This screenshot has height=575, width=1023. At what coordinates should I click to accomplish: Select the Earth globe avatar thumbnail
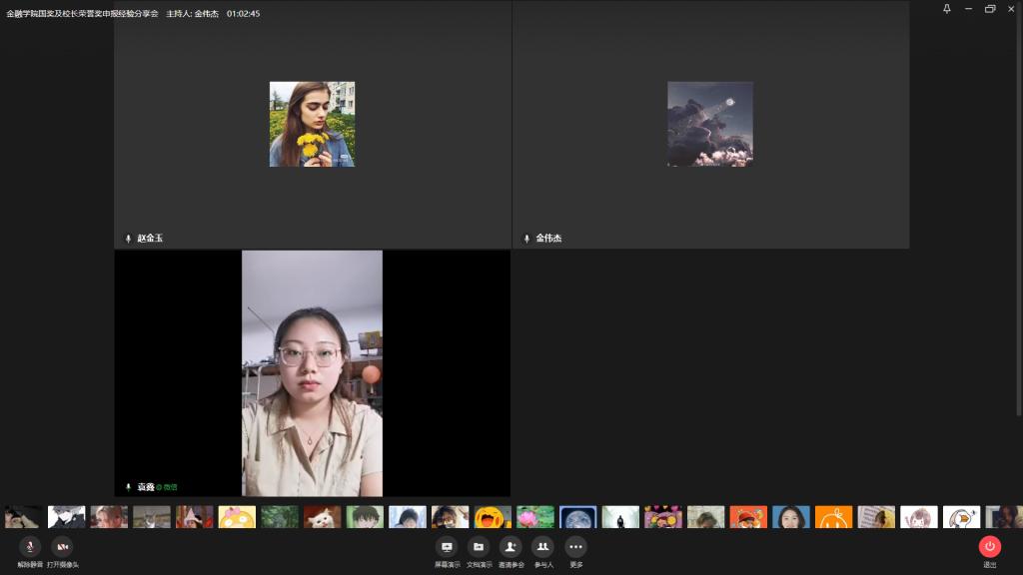pos(577,517)
